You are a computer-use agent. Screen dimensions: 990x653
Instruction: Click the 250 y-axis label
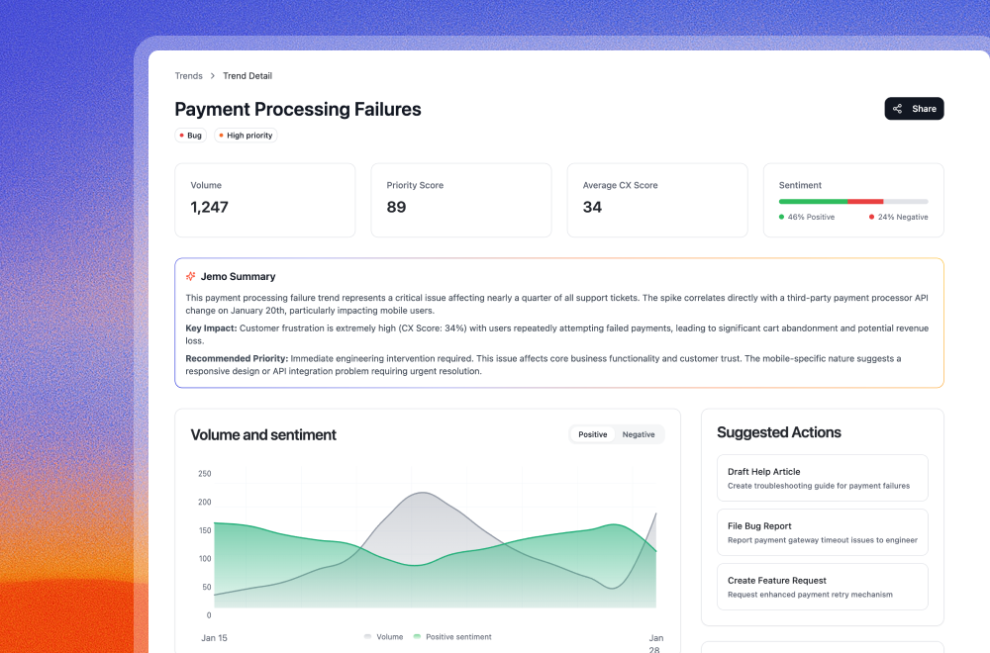coord(205,473)
